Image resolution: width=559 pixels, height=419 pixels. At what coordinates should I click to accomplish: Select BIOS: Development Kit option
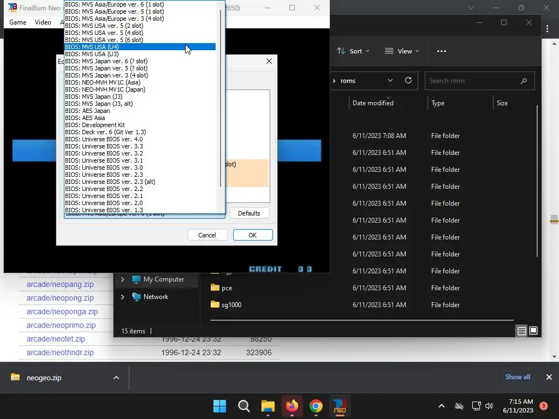tap(140, 125)
